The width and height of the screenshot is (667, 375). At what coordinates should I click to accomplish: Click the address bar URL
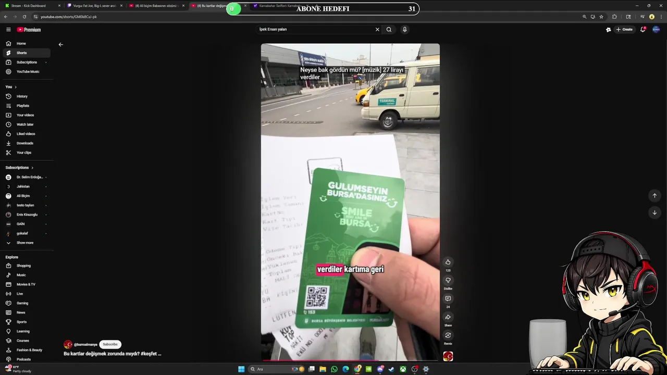click(69, 17)
